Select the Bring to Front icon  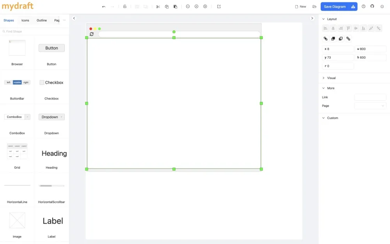(333, 38)
